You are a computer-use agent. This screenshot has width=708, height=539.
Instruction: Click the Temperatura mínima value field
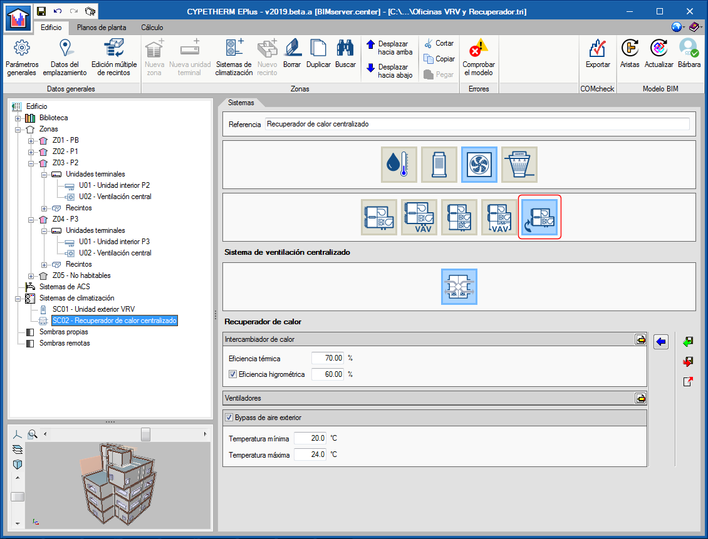[310, 438]
